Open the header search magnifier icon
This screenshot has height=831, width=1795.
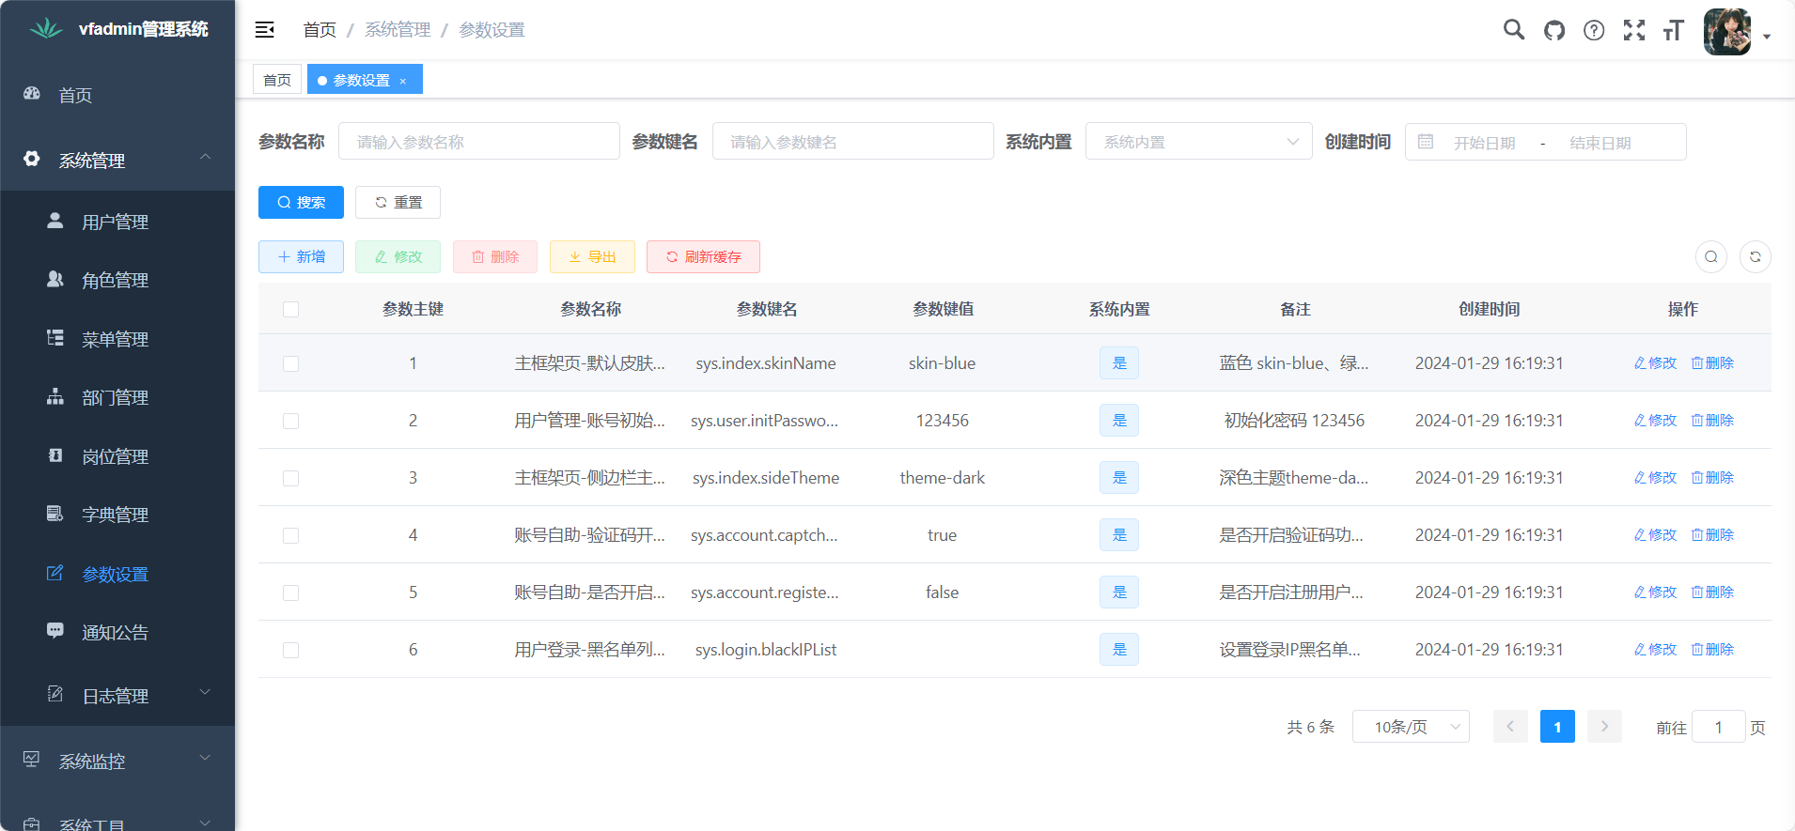point(1513,30)
